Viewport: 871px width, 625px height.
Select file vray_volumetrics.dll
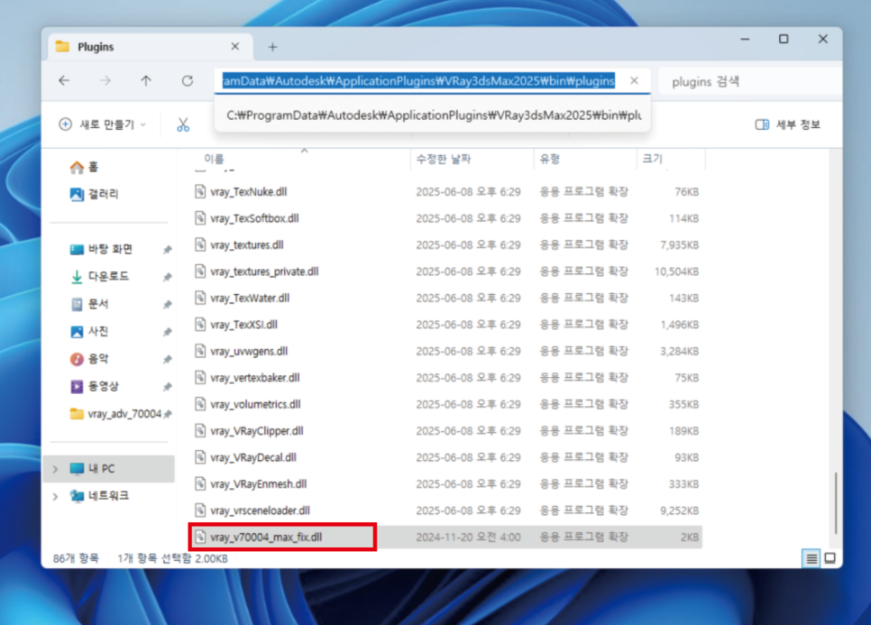[x=255, y=404]
